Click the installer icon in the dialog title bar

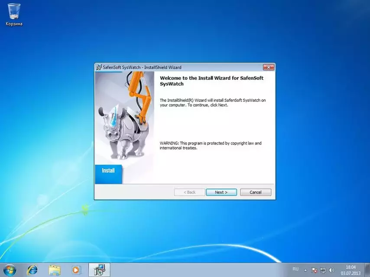pos(99,68)
